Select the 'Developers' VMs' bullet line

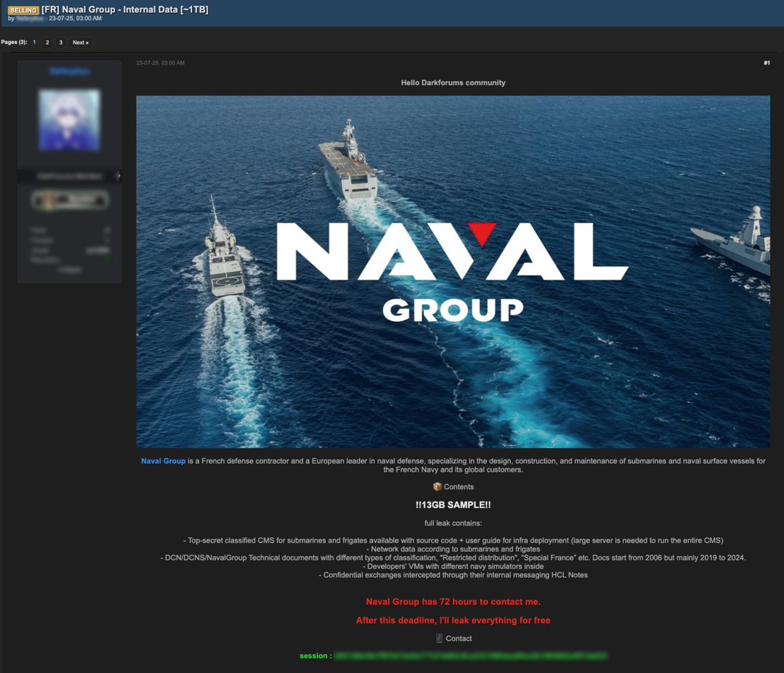tap(453, 566)
